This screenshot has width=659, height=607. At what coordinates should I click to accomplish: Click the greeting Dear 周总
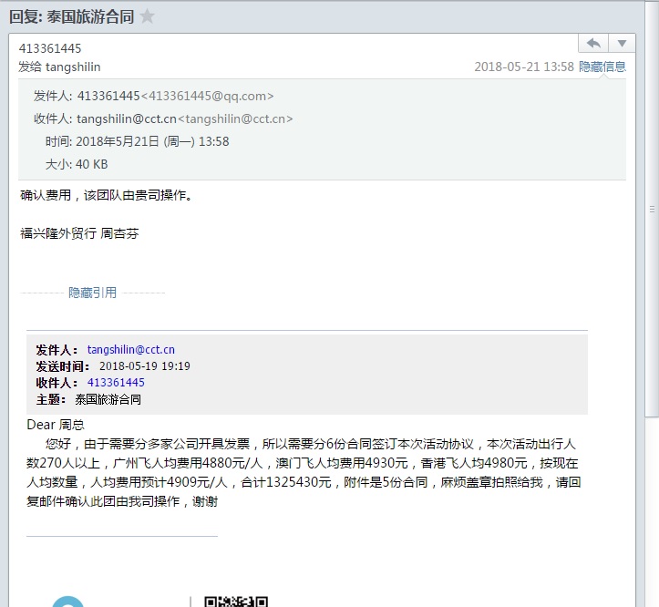(56, 424)
